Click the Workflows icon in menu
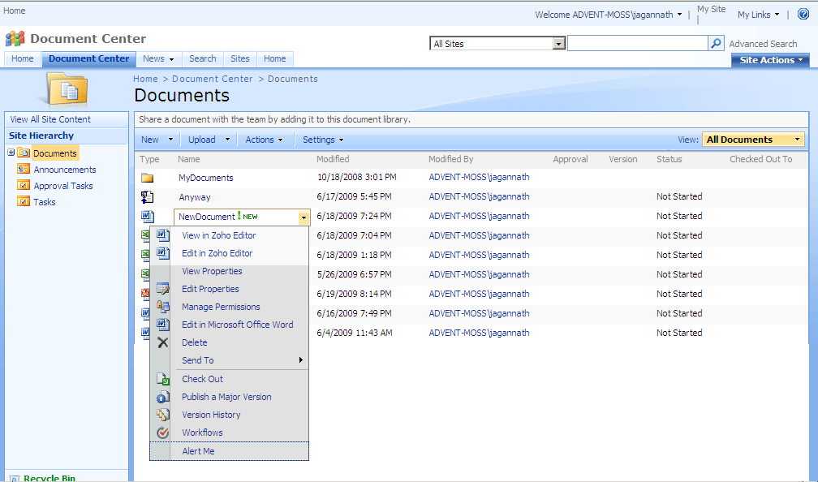Image resolution: width=818 pixels, height=482 pixels. pyautogui.click(x=162, y=433)
